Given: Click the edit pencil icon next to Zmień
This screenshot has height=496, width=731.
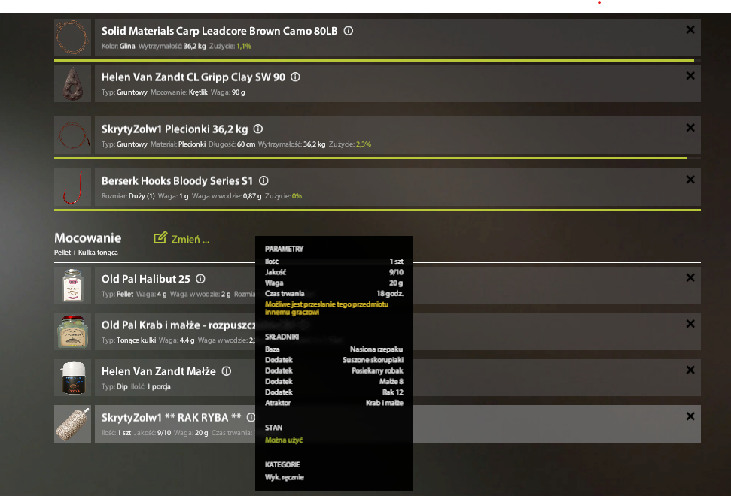Looking at the screenshot, I should point(160,237).
